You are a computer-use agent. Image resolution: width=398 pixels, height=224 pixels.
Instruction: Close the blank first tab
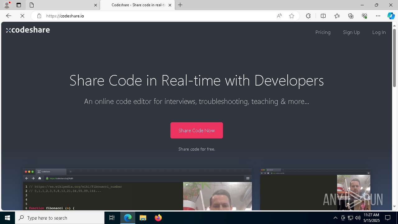click(x=95, y=5)
